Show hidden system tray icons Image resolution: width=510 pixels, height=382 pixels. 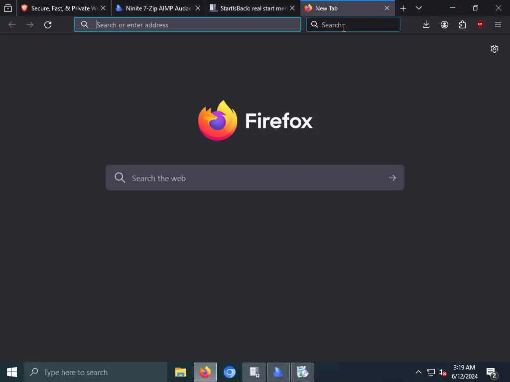(x=418, y=372)
